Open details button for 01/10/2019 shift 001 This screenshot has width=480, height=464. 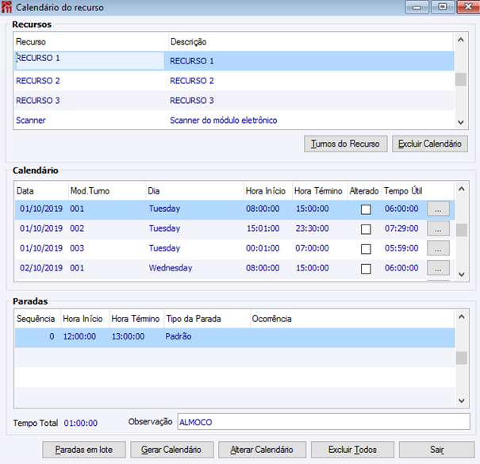[438, 209]
